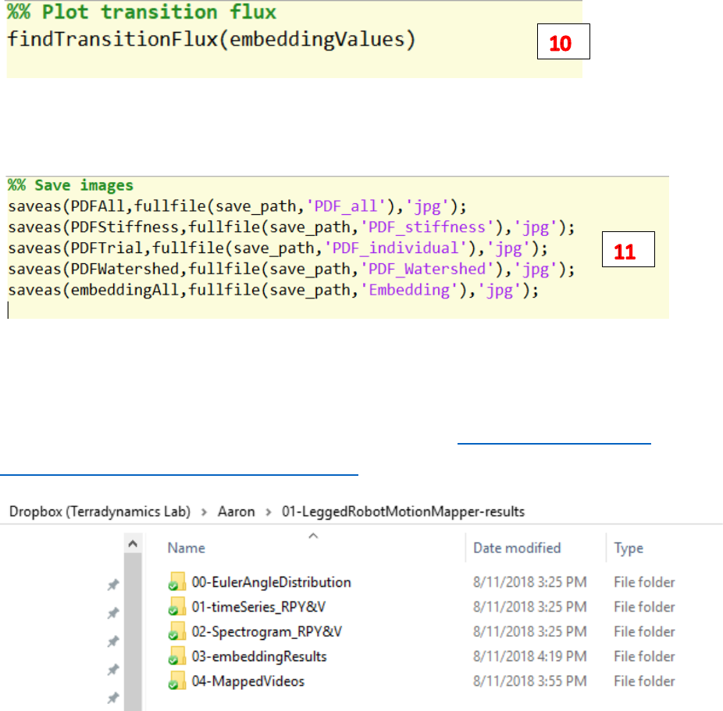The height and width of the screenshot is (711, 723).
Task: Sort files by Date modified column header
Action: 517,548
